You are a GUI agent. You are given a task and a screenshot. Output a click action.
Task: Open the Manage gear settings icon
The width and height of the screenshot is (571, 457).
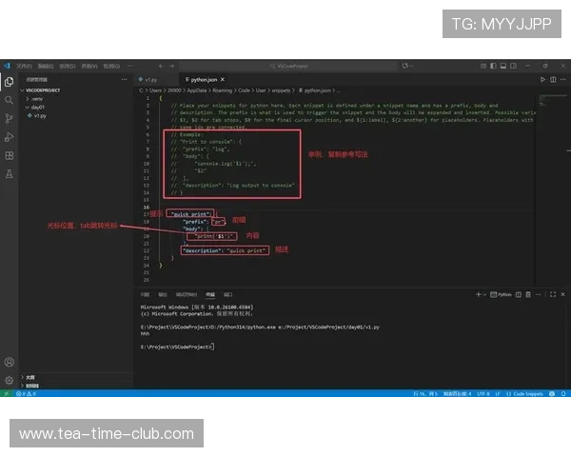9,380
